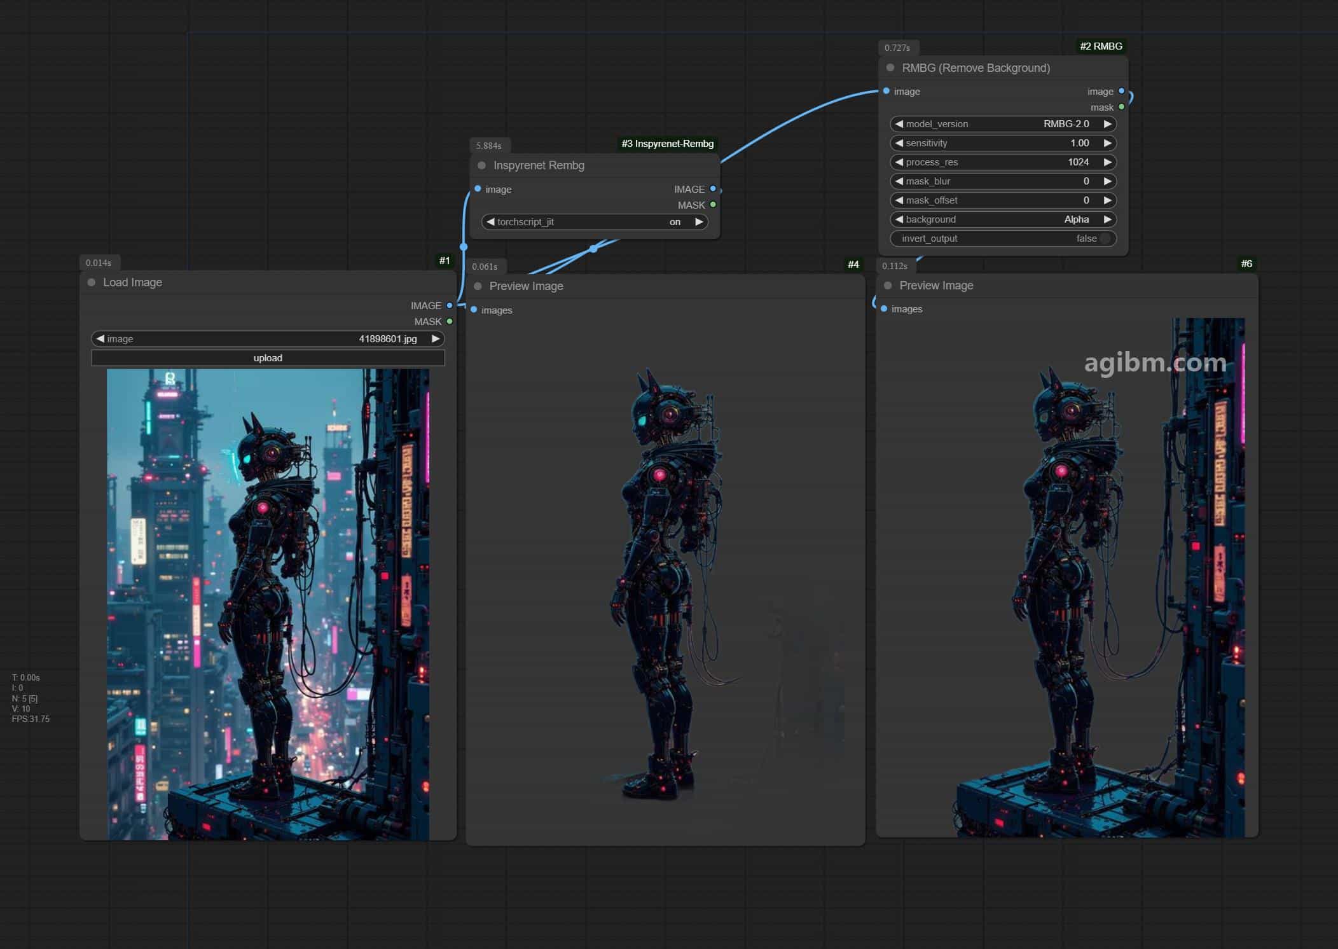This screenshot has width=1338, height=949.
Task: Select the Load Image title bar
Action: pos(268,282)
